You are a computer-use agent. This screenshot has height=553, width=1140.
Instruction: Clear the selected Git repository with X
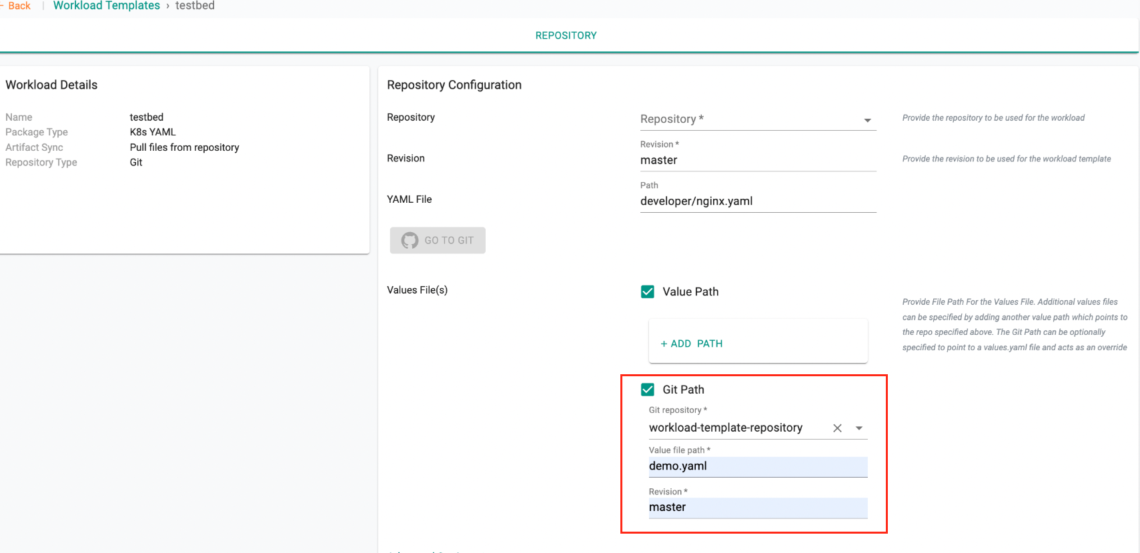point(837,428)
